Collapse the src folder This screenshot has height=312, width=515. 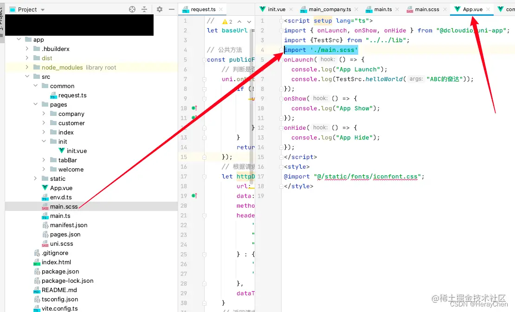pos(27,76)
